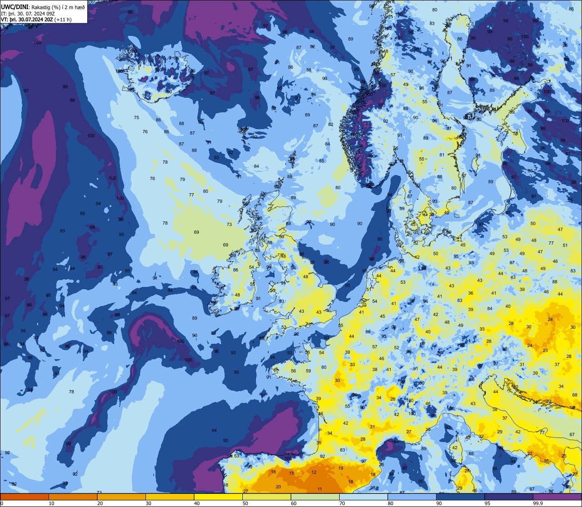Click the '75' value south of Iceland
Screen dimensions: 582x507
[x=136, y=118]
